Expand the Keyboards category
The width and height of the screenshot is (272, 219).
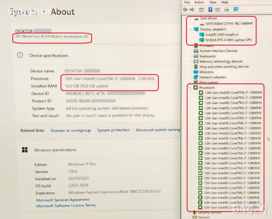coord(190,56)
